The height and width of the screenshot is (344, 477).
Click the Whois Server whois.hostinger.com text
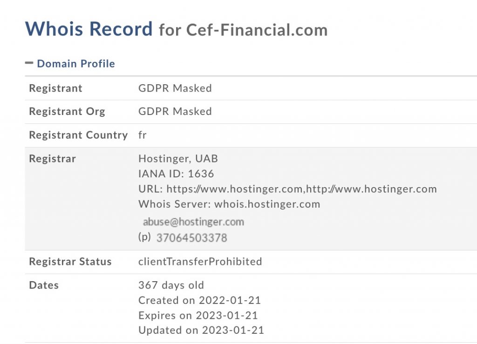229,204
